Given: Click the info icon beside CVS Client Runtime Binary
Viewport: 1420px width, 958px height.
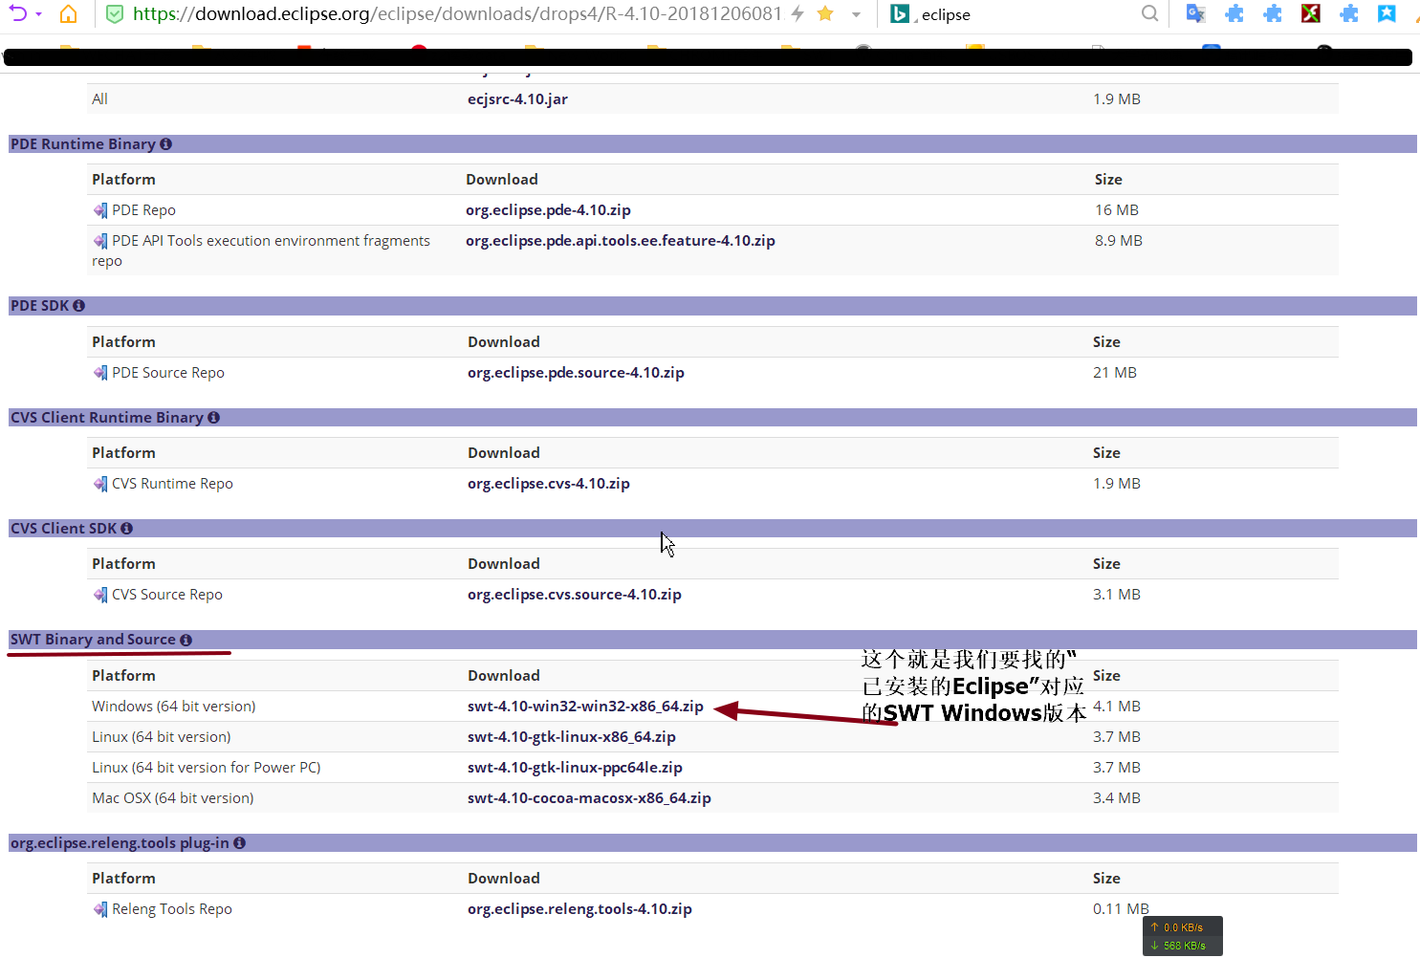Looking at the screenshot, I should (x=214, y=417).
